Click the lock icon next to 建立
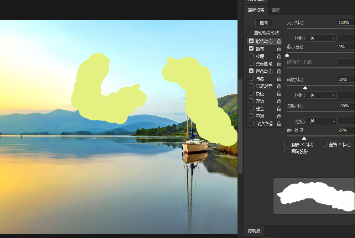355x238 pixels. [x=279, y=109]
